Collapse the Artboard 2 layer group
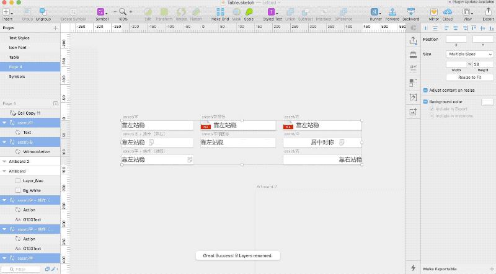496x274 pixels. [4, 161]
